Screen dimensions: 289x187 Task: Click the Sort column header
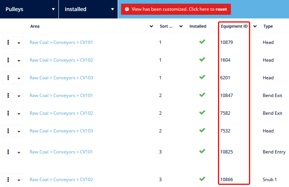click(166, 26)
